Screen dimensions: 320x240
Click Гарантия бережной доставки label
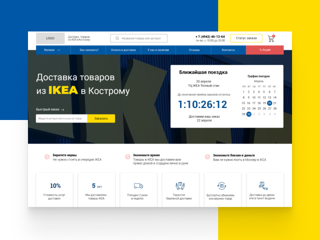tap(179, 196)
